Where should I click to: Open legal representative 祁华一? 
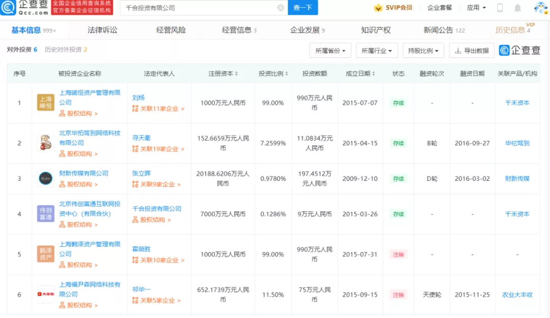point(142,290)
